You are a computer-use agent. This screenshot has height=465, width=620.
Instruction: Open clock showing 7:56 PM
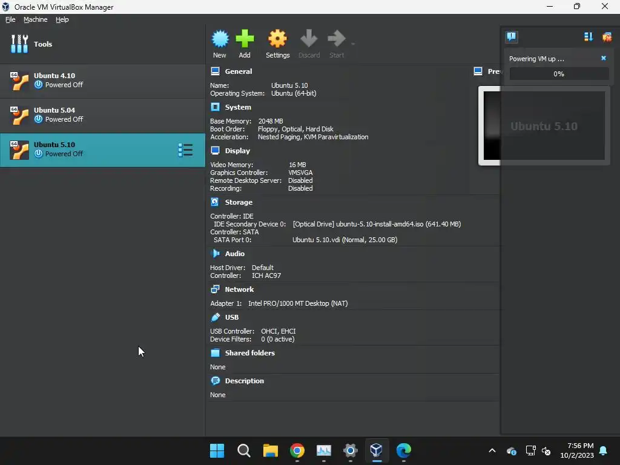point(577,450)
